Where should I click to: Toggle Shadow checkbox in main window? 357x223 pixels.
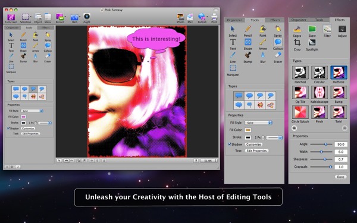click(8, 128)
